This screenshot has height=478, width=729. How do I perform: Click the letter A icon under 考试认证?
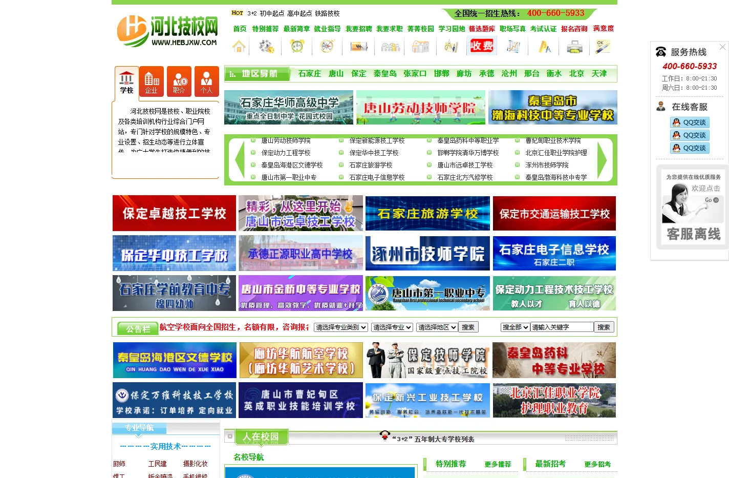[x=544, y=47]
